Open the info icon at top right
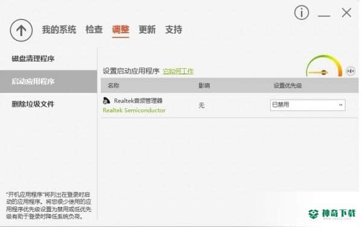The height and width of the screenshot is (227, 362). click(x=302, y=13)
